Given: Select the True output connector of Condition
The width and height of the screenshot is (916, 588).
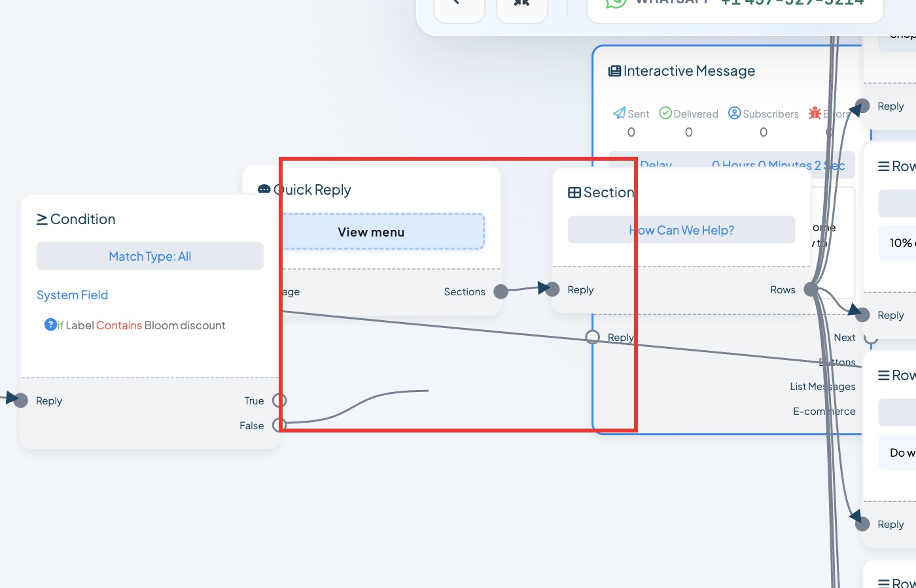Looking at the screenshot, I should click(279, 400).
